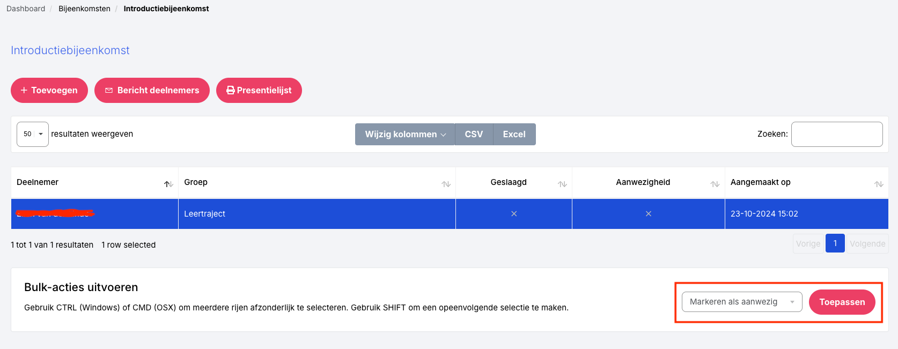Export table as CSV

[x=474, y=135]
